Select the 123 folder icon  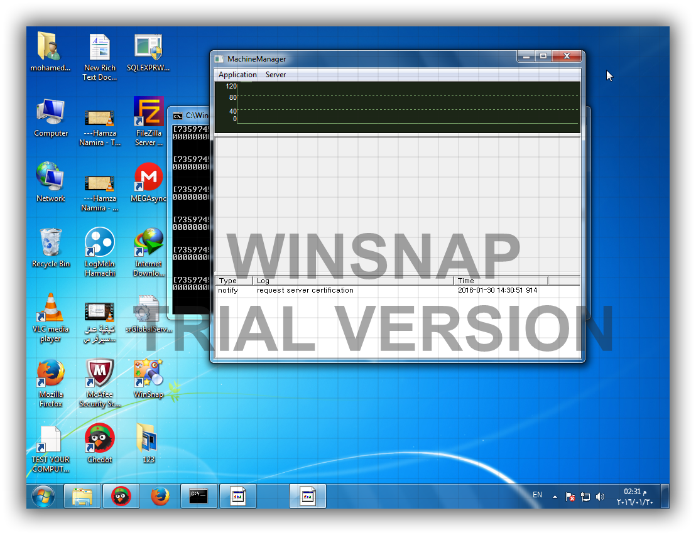(x=149, y=443)
